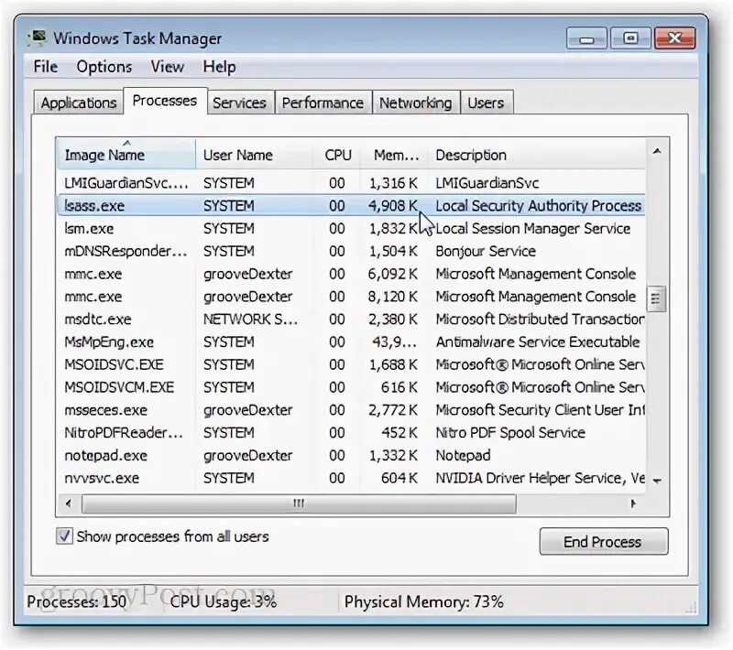Click Antimalware Service Executable description
The height and width of the screenshot is (650, 733).
[x=538, y=341]
